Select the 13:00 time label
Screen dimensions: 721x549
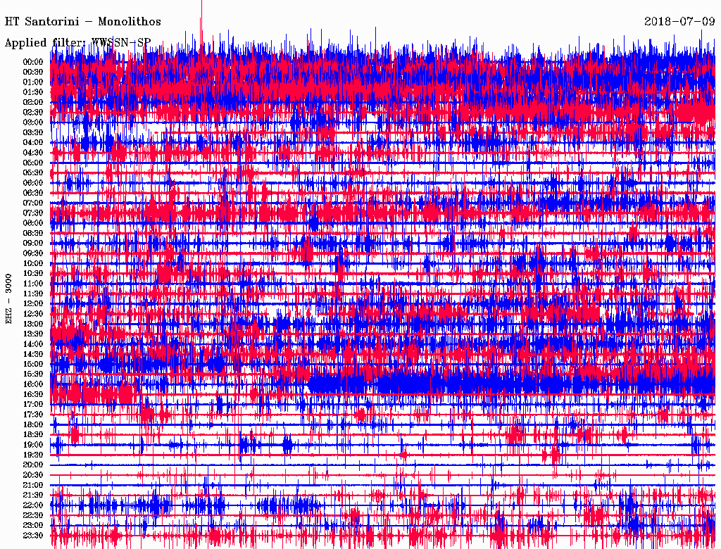point(33,324)
